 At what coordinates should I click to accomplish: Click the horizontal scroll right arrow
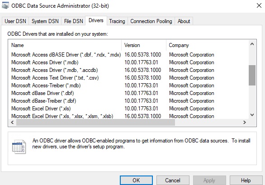point(244,122)
